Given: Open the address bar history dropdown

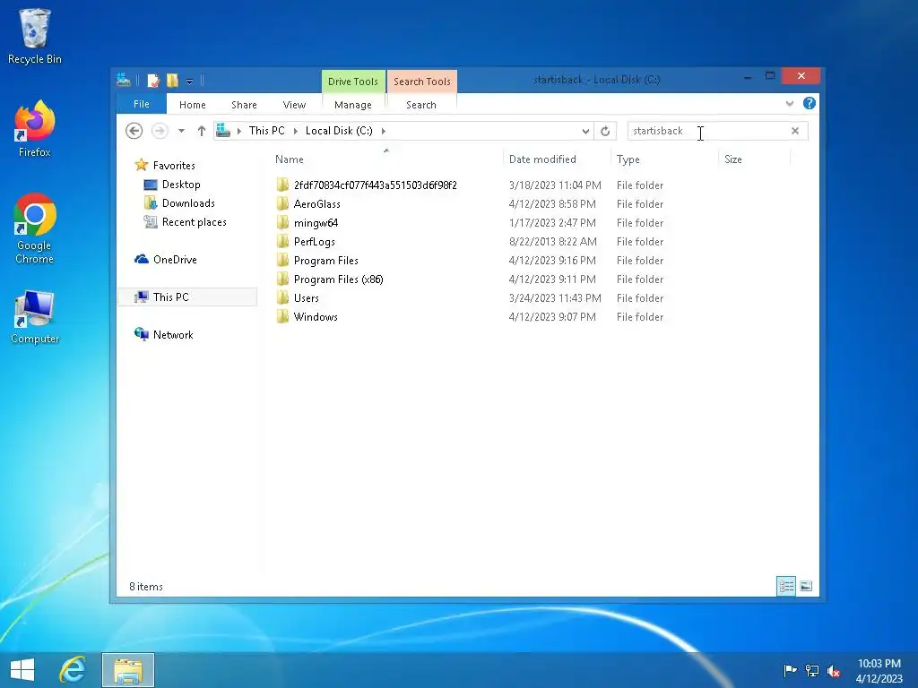Looking at the screenshot, I should pyautogui.click(x=585, y=131).
